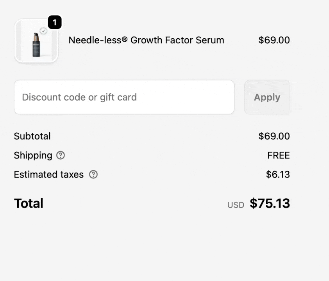The height and width of the screenshot is (281, 329).
Task: Click the quantity badge showing 1
Action: (x=55, y=22)
